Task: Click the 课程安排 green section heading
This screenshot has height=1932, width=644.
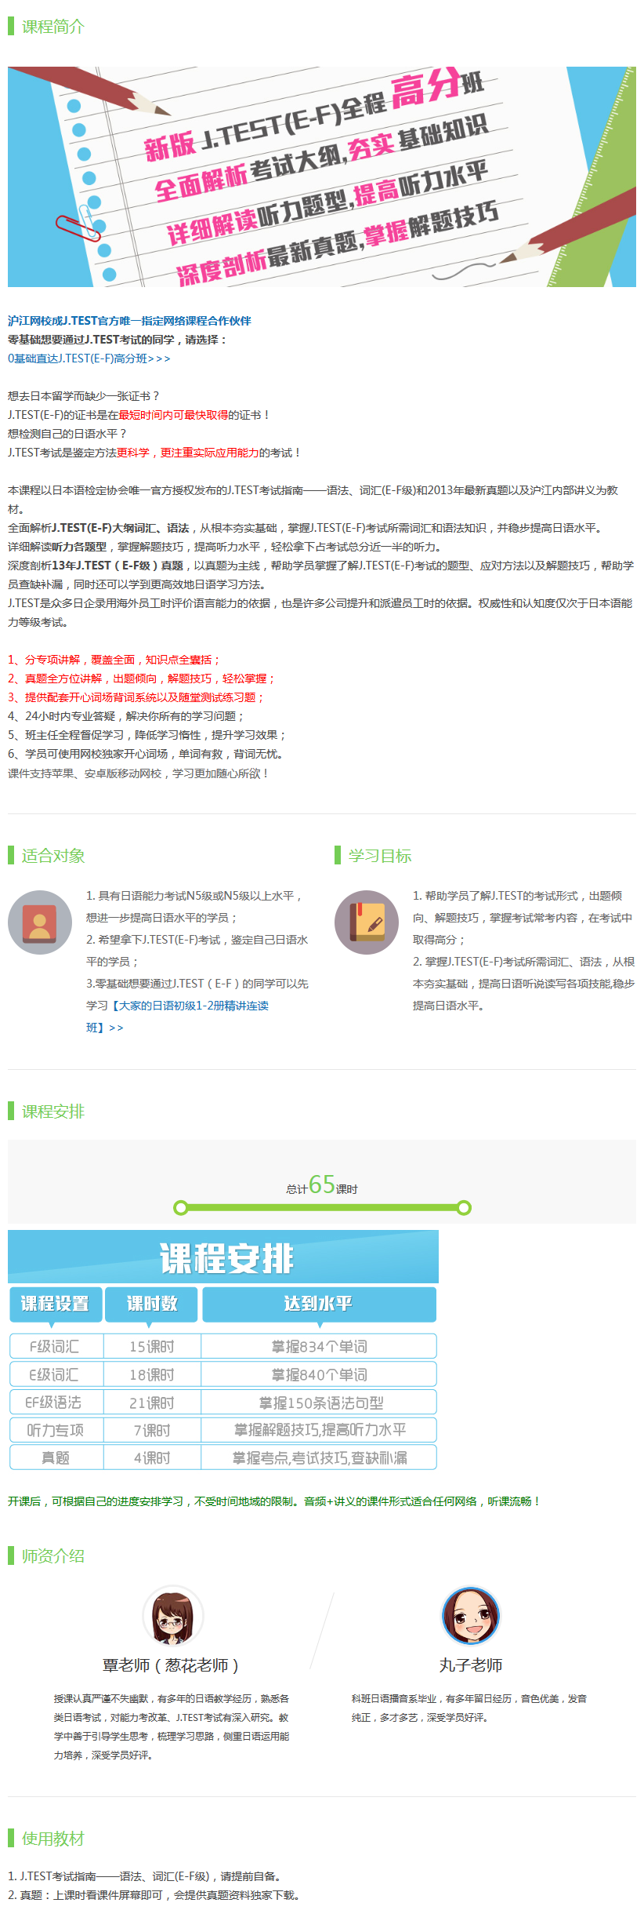Action: tap(53, 1112)
